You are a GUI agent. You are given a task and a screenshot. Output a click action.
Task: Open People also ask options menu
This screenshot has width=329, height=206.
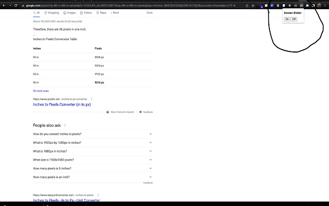point(65,125)
